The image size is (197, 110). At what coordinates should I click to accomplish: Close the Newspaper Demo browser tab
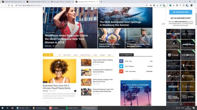(97, 2)
